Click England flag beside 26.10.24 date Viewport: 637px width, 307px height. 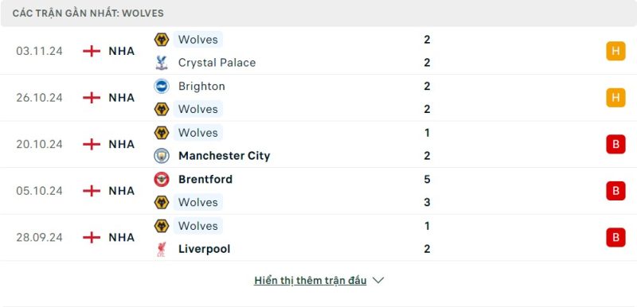click(92, 98)
